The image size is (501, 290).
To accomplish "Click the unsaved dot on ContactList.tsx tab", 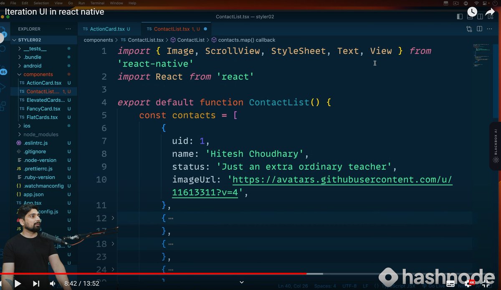I will click(x=205, y=29).
